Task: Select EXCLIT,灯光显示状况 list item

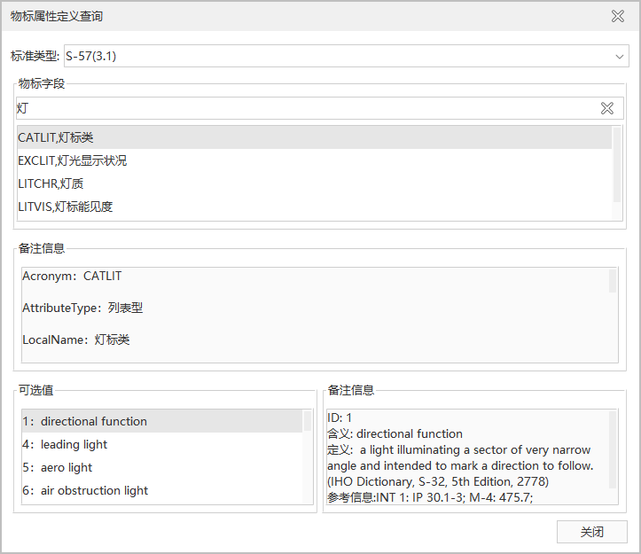Action: (x=72, y=160)
